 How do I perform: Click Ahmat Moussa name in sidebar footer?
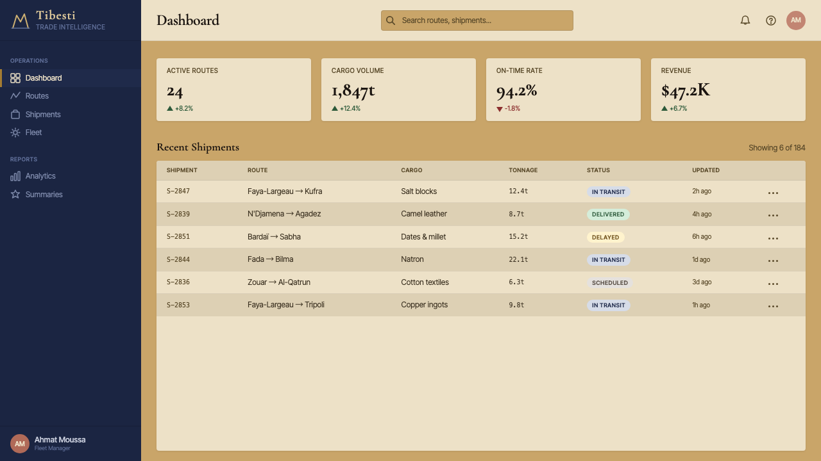pyautogui.click(x=60, y=440)
